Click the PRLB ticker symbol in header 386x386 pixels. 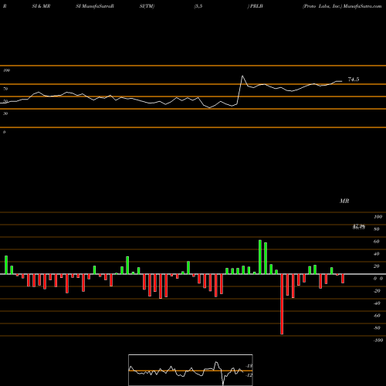point(256,6)
